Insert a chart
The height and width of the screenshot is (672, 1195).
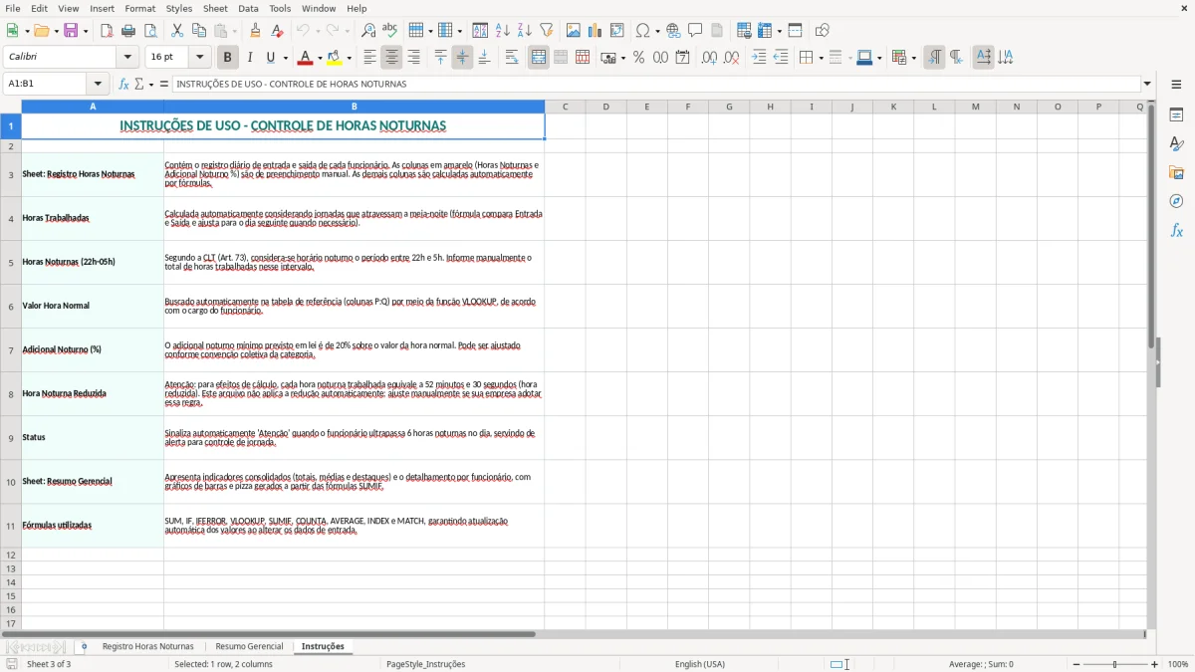(x=596, y=31)
